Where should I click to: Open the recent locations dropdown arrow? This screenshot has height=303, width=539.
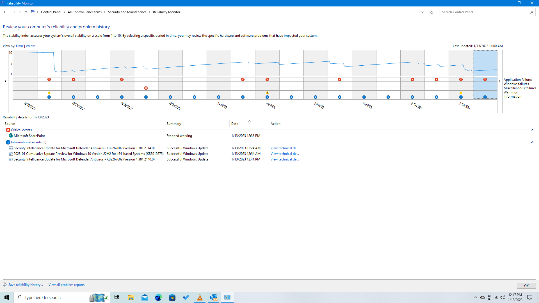(x=20, y=12)
